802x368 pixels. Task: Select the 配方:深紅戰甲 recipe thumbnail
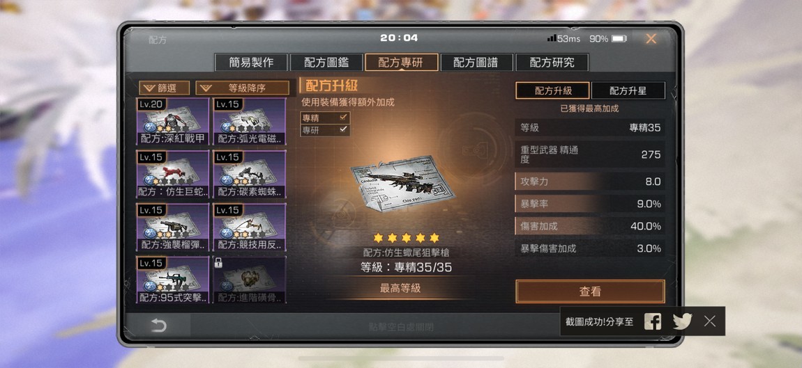coord(173,122)
